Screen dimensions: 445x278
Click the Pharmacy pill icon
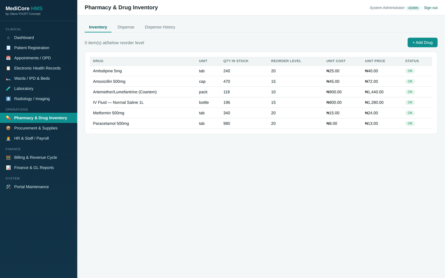tap(8, 118)
